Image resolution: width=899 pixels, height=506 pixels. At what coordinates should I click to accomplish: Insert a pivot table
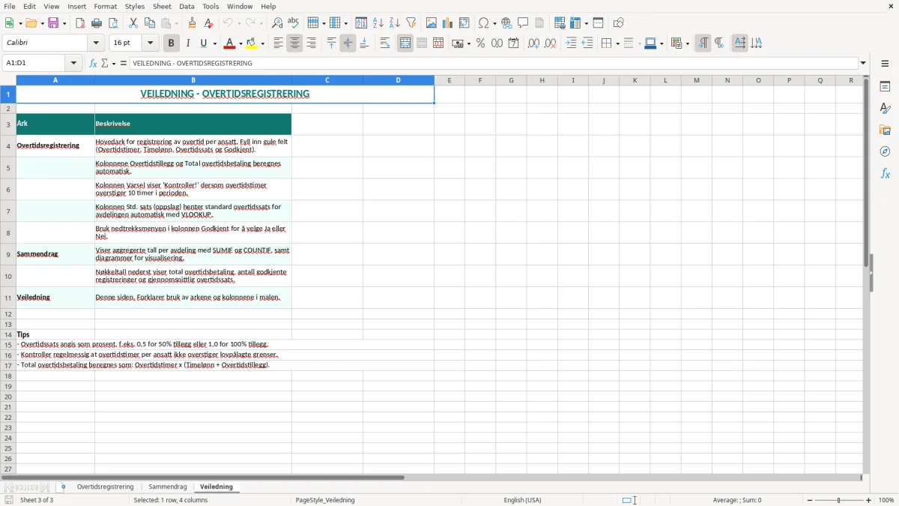[464, 23]
